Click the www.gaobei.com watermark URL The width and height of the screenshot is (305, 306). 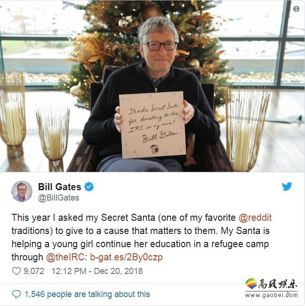tap(272, 295)
